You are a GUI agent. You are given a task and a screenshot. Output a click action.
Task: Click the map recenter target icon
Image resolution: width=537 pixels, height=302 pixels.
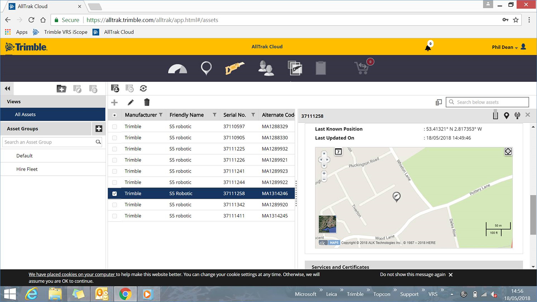(508, 152)
